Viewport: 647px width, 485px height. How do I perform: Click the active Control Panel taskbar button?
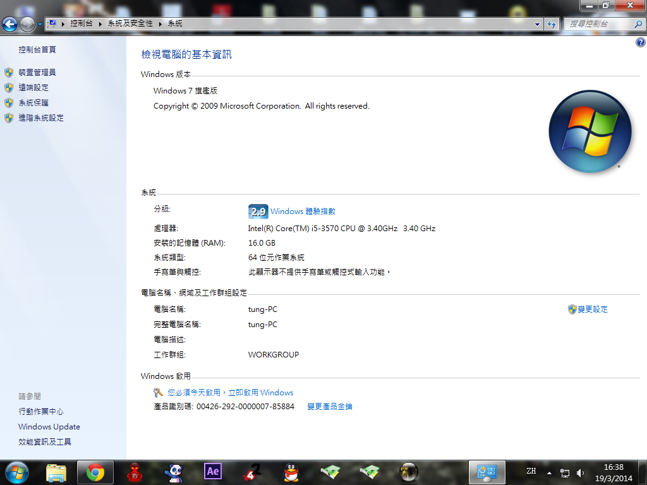487,472
